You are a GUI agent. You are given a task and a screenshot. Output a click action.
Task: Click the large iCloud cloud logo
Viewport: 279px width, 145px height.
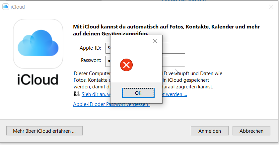click(38, 43)
